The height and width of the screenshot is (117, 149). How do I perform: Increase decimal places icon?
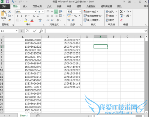tap(69, 20)
